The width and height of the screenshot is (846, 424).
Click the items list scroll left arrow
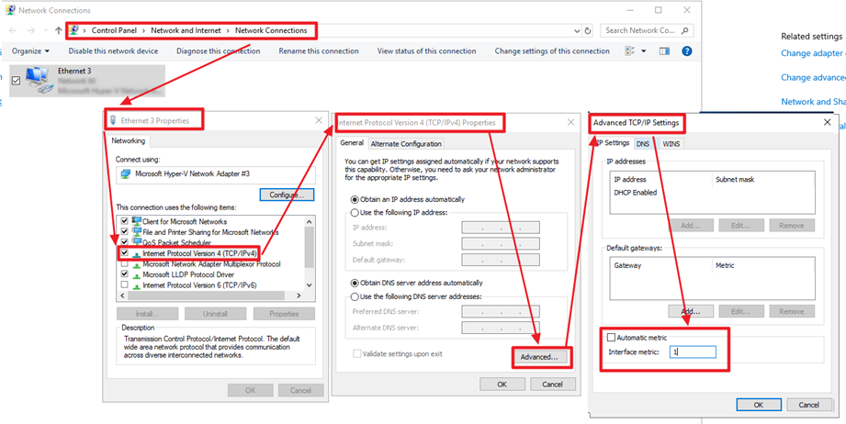tap(122, 296)
